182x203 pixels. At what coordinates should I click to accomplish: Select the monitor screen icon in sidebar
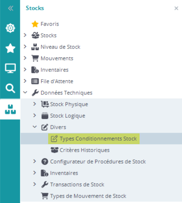coord(10,68)
